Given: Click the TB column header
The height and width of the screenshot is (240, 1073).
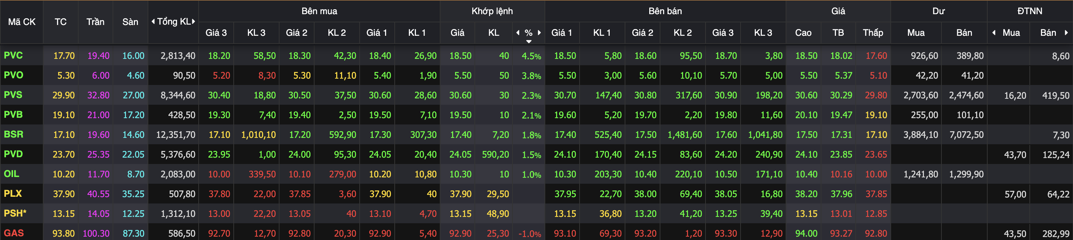Looking at the screenshot, I should 838,32.
